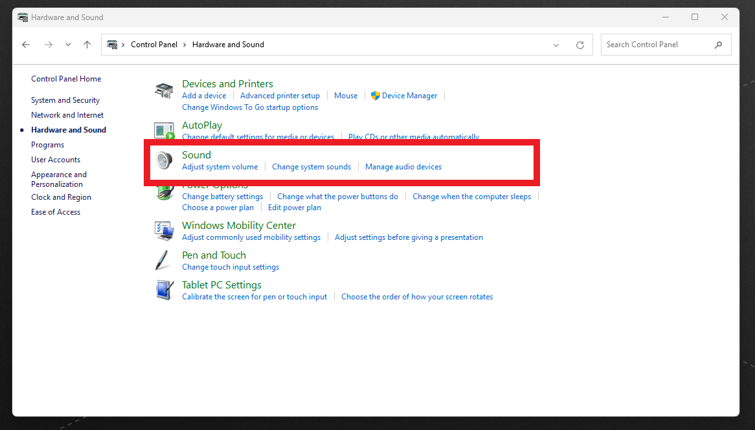Open Programs in the sidebar
The width and height of the screenshot is (755, 430).
click(x=47, y=145)
